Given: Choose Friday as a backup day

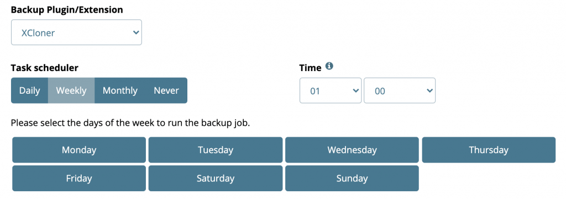Looking at the screenshot, I should tap(79, 179).
